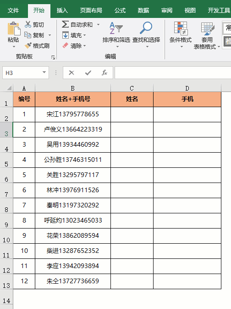Click the Paste clipboard icon
Screen dimensions: 231x309
[x=14, y=29]
